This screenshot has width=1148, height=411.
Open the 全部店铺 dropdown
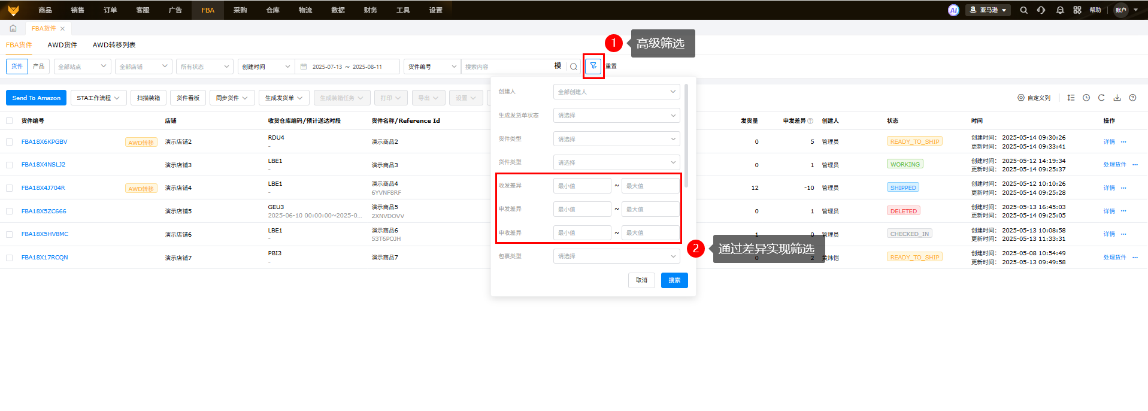pyautogui.click(x=144, y=67)
